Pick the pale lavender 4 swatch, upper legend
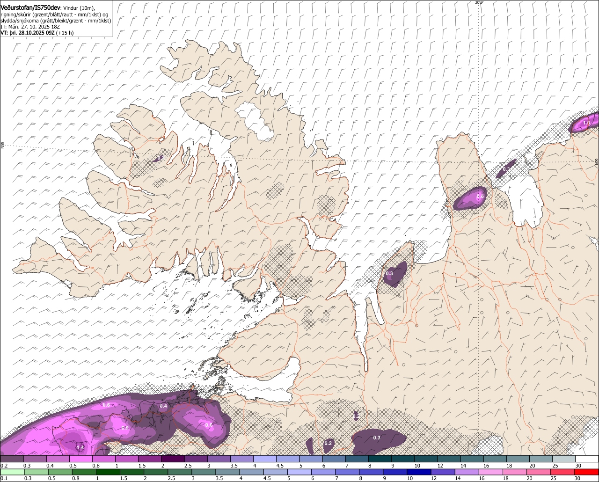 coord(265,459)
